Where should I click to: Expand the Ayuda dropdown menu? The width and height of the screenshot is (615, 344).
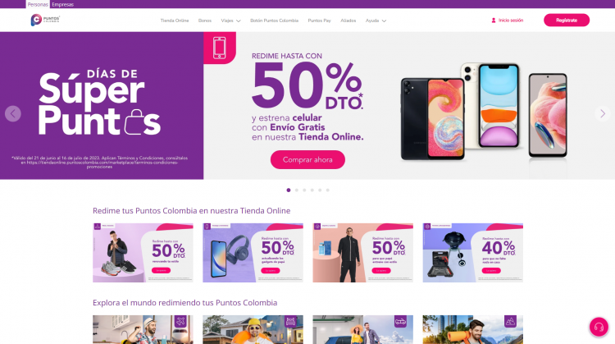(376, 21)
